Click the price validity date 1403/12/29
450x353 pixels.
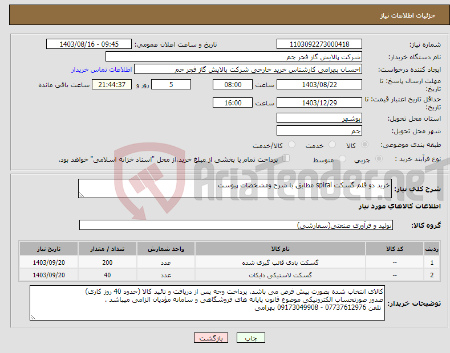click(x=319, y=102)
